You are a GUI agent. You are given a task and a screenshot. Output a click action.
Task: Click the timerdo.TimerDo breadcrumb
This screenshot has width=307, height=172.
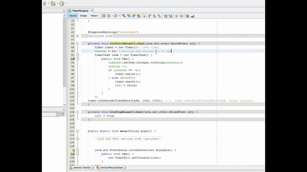[80, 168]
